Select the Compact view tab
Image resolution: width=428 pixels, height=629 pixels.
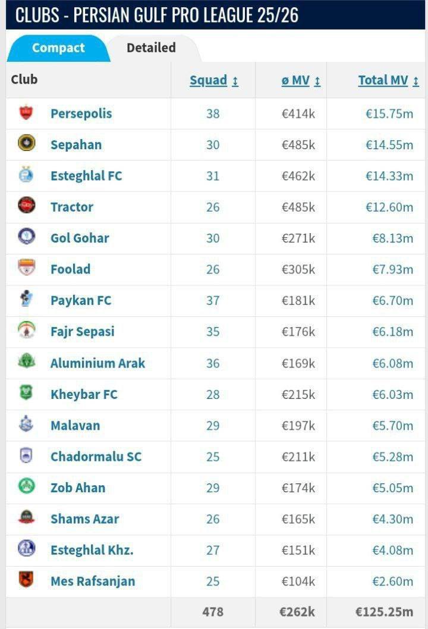tap(58, 48)
